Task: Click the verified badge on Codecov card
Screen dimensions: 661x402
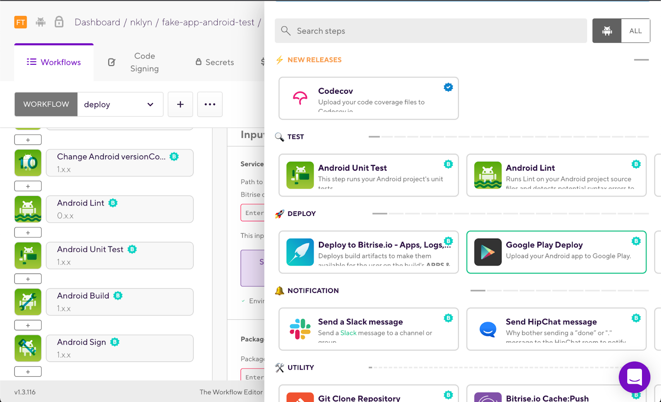Action: (x=448, y=87)
